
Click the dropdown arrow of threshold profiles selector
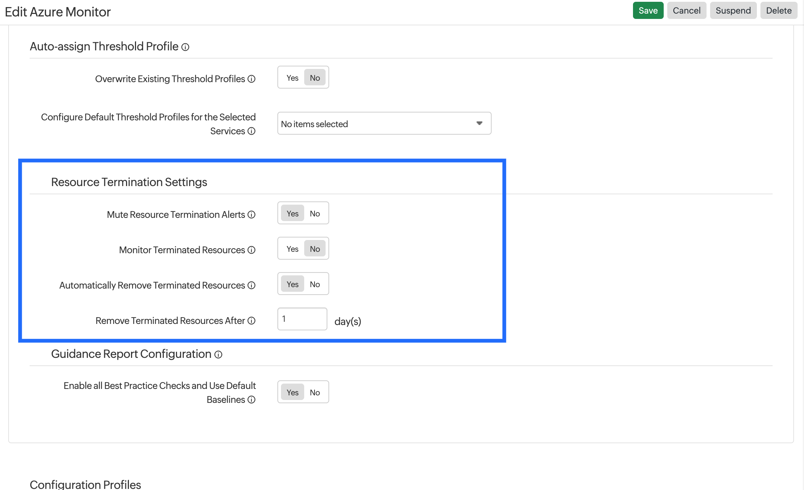[479, 123]
